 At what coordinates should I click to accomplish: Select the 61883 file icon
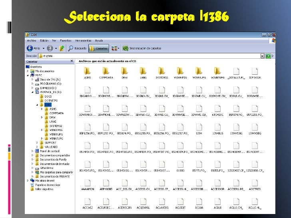(x=180, y=164)
